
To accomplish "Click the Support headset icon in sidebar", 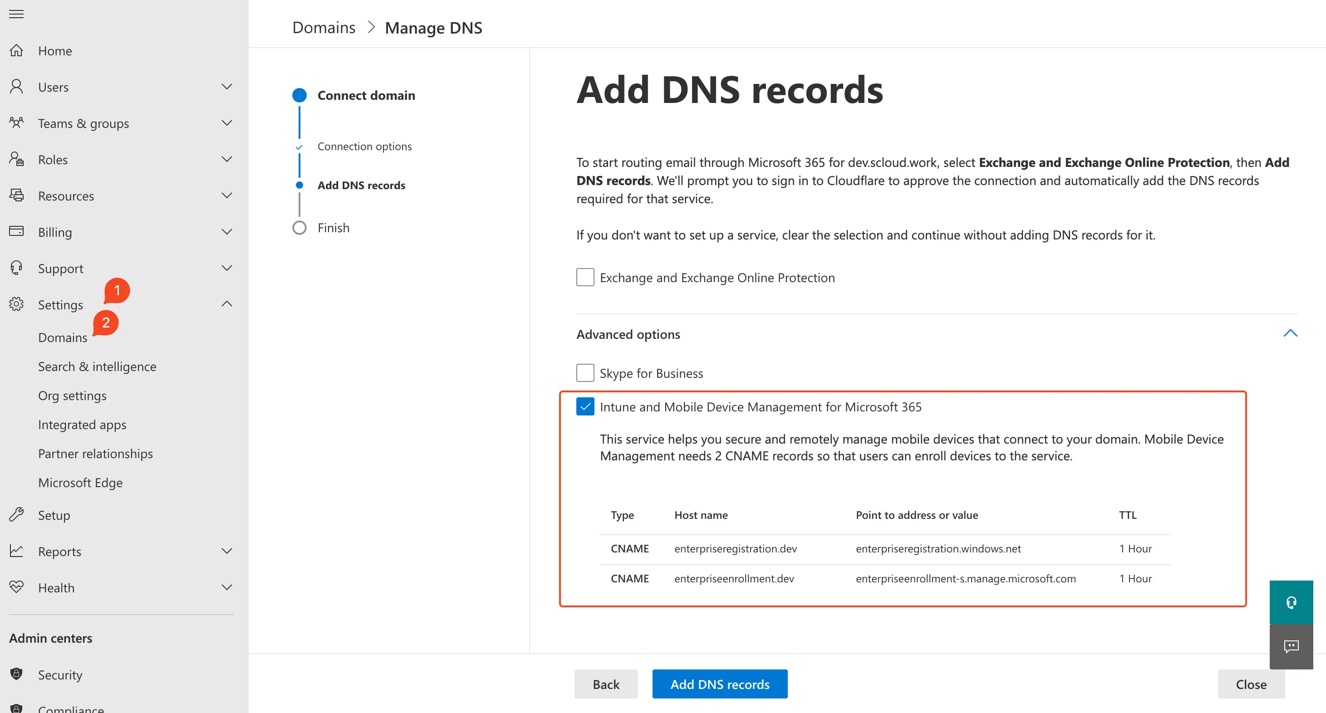I will click(x=16, y=268).
